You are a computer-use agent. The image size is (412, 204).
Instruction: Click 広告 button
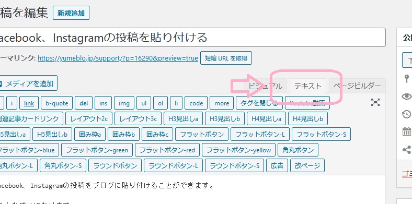coord(277,165)
